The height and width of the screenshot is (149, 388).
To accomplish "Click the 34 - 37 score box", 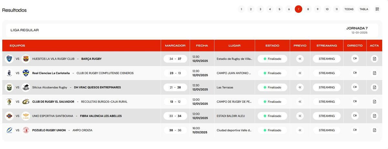I will point(175,59).
